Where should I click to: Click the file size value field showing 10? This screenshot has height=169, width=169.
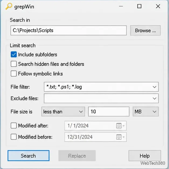(109, 112)
